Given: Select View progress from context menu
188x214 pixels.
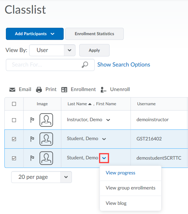Looking at the screenshot, I should [120, 173].
